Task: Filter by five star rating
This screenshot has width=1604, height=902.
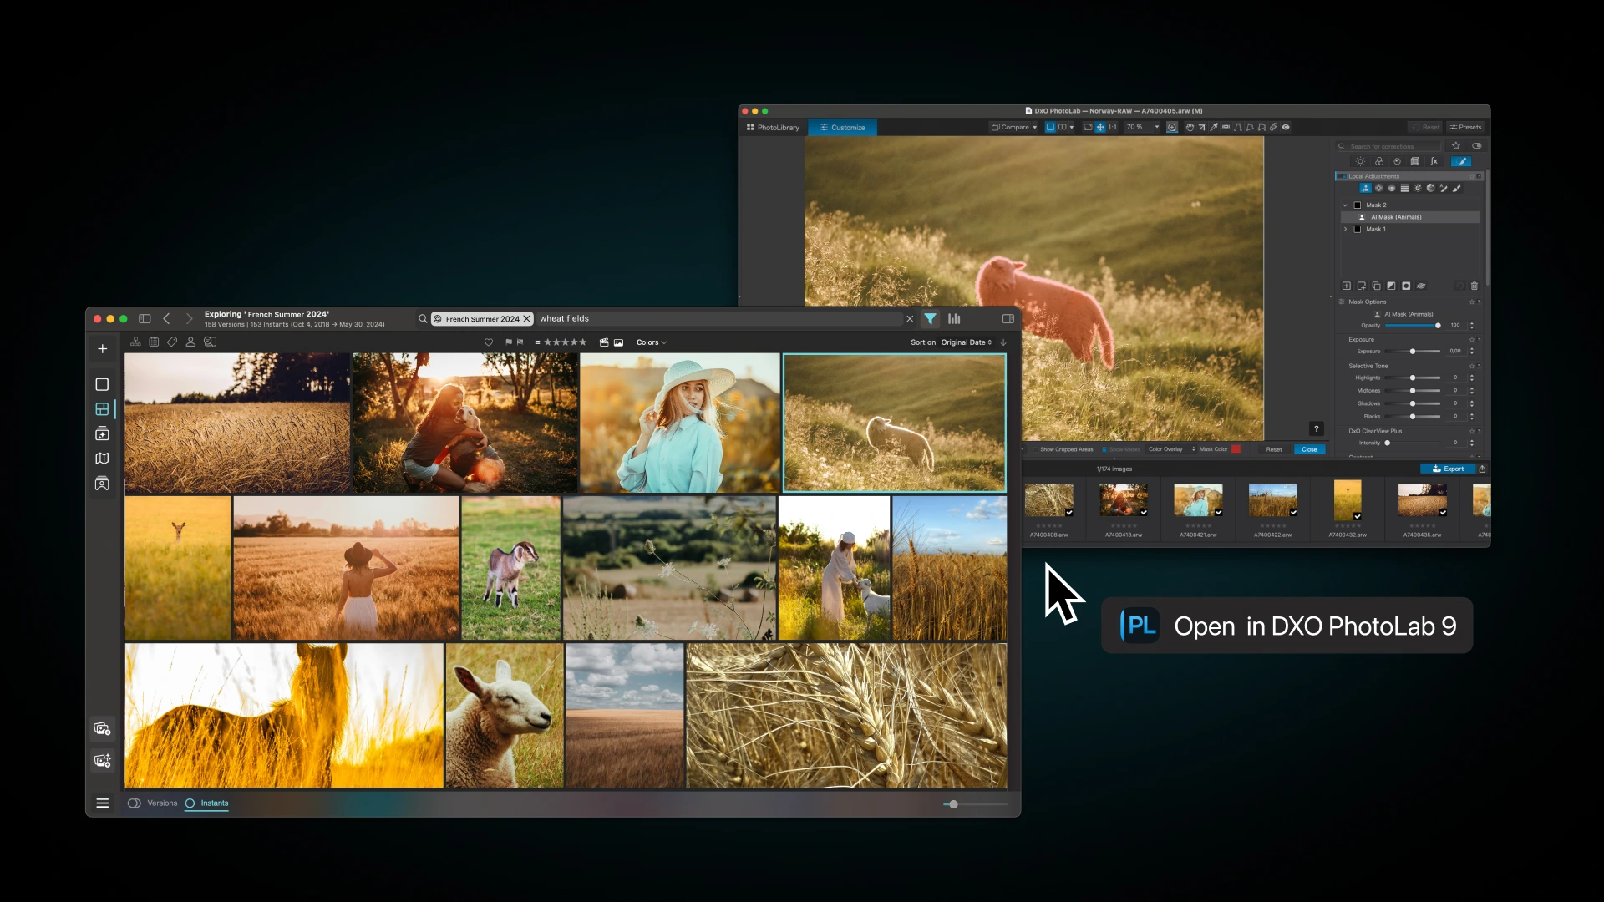Action: click(x=566, y=342)
